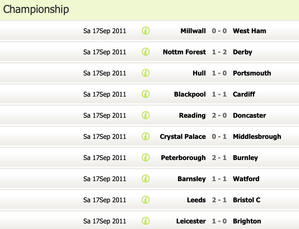This screenshot has height=229, width=299.
Task: Select the Derby team name
Action: point(242,52)
